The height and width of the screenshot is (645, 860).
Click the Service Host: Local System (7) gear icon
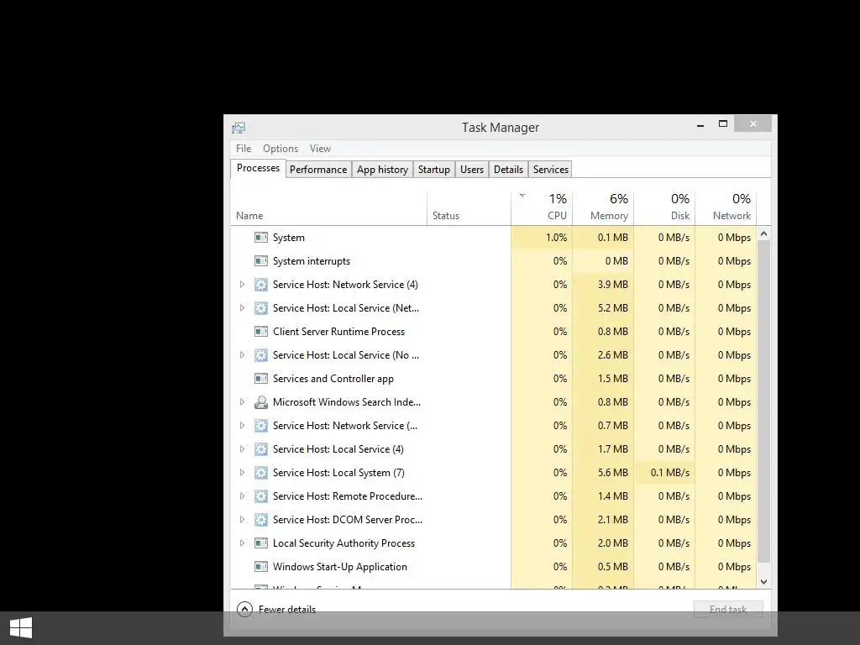coord(261,473)
